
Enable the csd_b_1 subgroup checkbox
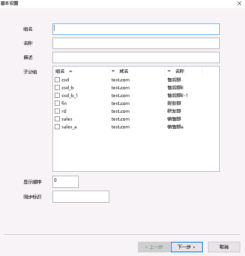tap(57, 95)
